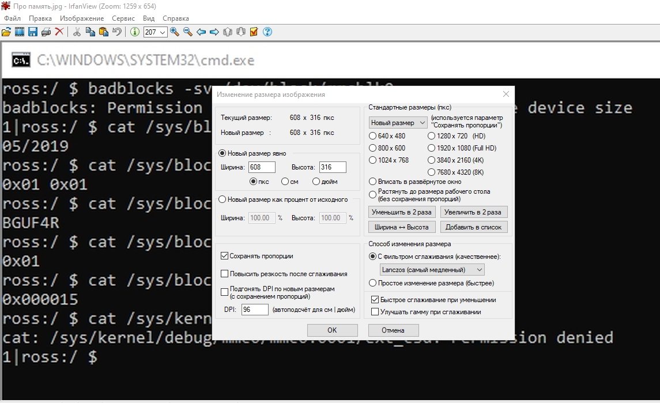Click the Open file folder icon

[x=6, y=32]
